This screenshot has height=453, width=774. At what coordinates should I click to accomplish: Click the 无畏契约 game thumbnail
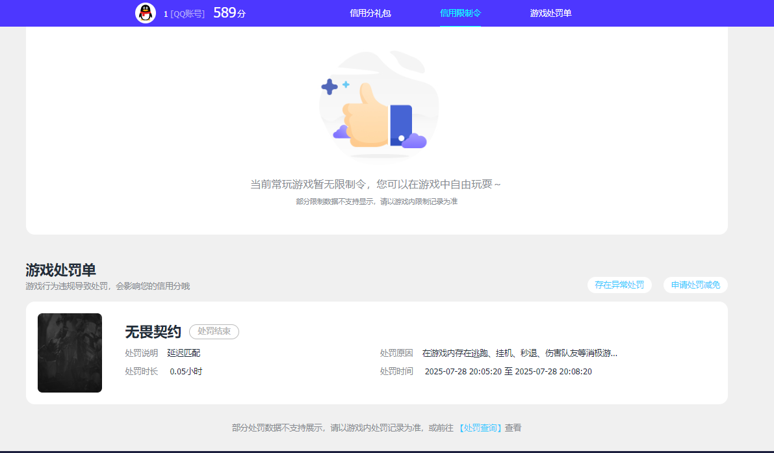tap(70, 353)
